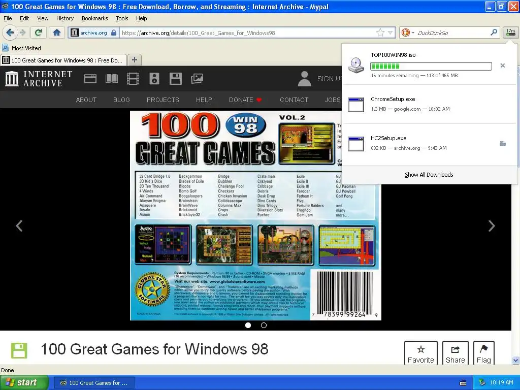Open the Internet Archive video film icon
The image size is (520, 390).
(x=133, y=79)
